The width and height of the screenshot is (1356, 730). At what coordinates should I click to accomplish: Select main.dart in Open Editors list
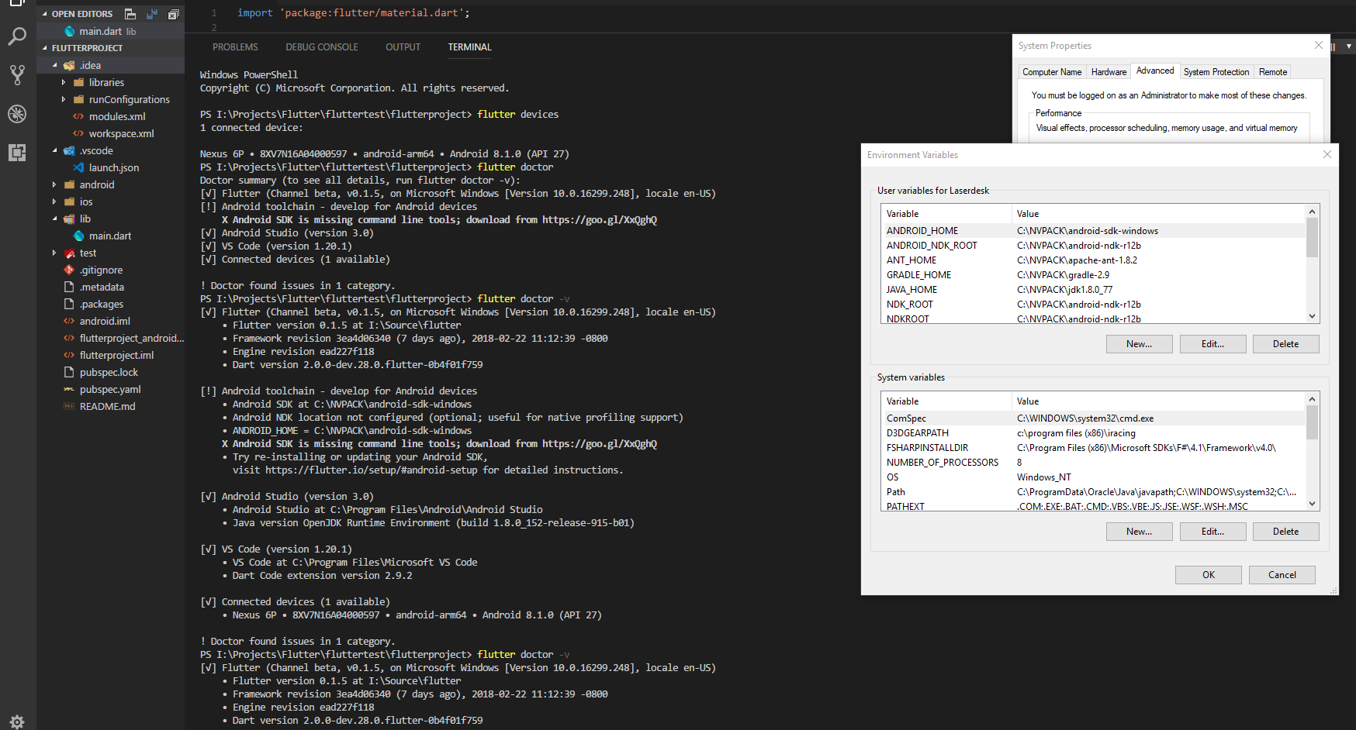coord(110,31)
